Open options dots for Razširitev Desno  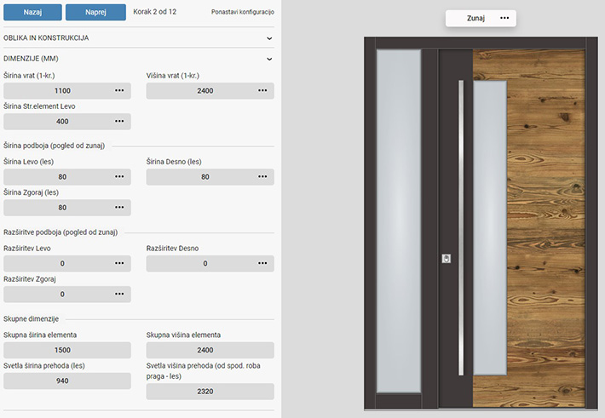(262, 264)
